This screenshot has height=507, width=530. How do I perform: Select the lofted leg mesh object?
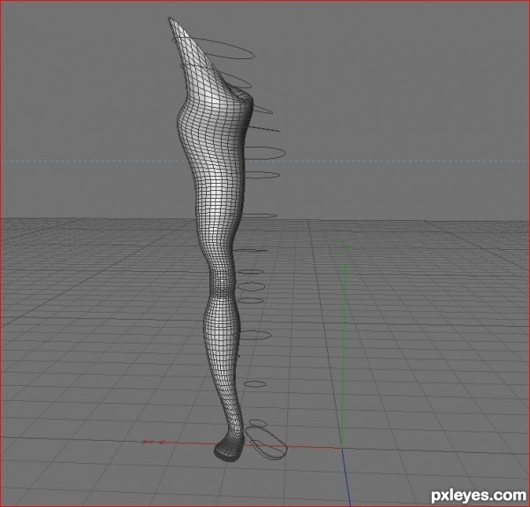(216, 237)
